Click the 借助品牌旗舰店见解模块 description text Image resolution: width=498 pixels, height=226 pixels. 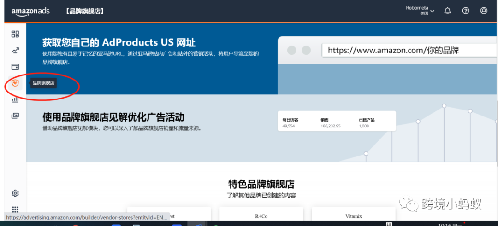point(122,129)
